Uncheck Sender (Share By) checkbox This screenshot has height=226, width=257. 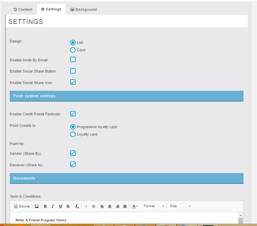73,153
